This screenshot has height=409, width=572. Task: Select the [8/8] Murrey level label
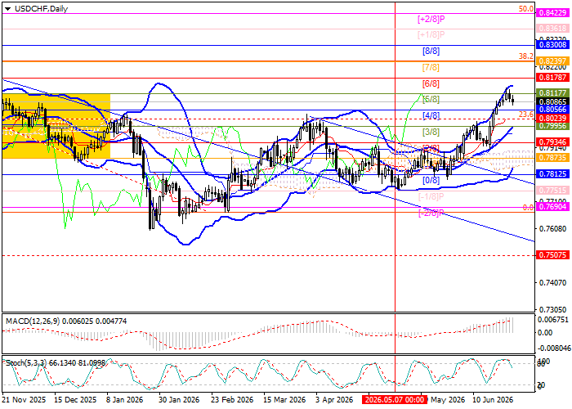[x=431, y=51]
